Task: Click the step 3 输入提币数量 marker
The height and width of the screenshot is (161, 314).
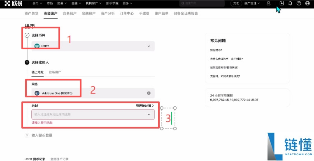Action: pyautogui.click(x=27, y=136)
